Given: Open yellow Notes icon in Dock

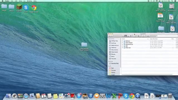Looking at the screenshot, I should (x=55, y=96).
